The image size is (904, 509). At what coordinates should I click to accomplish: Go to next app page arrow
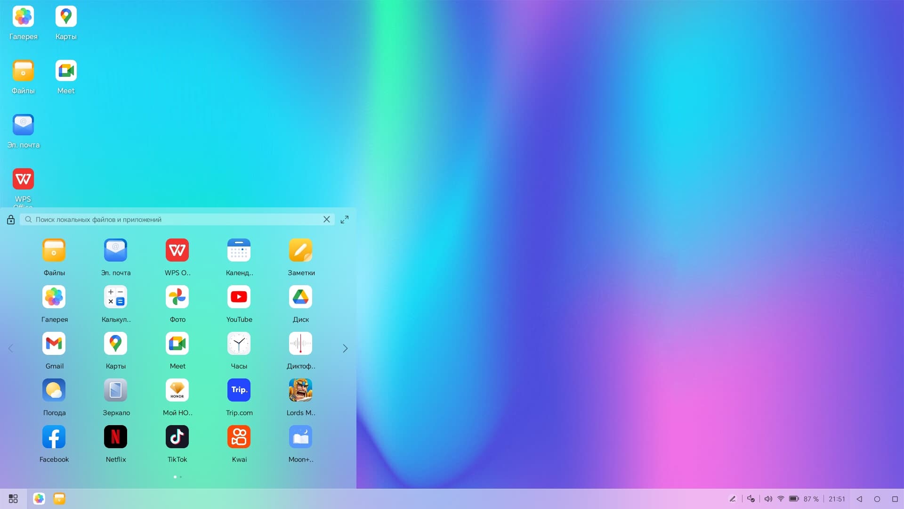pos(345,348)
